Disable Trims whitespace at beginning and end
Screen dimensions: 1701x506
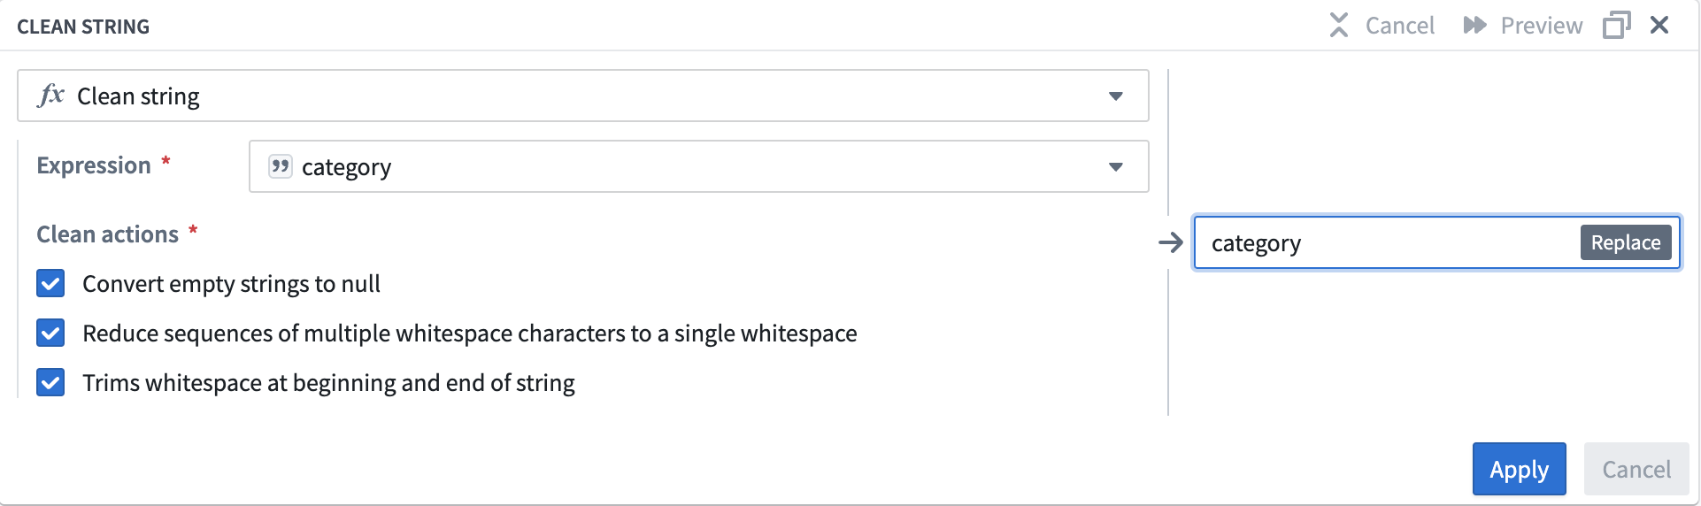coord(51,383)
